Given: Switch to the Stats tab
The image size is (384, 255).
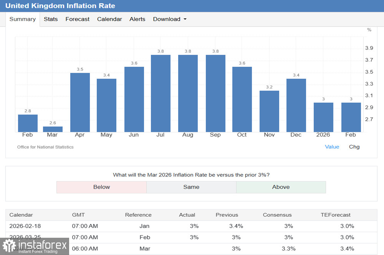Looking at the screenshot, I should click(x=51, y=19).
